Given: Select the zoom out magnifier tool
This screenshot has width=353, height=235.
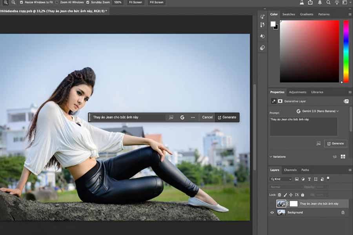Looking at the screenshot, I should pos(13,2).
